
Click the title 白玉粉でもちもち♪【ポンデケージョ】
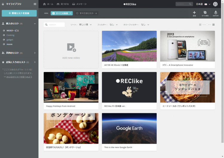pos(64,147)
